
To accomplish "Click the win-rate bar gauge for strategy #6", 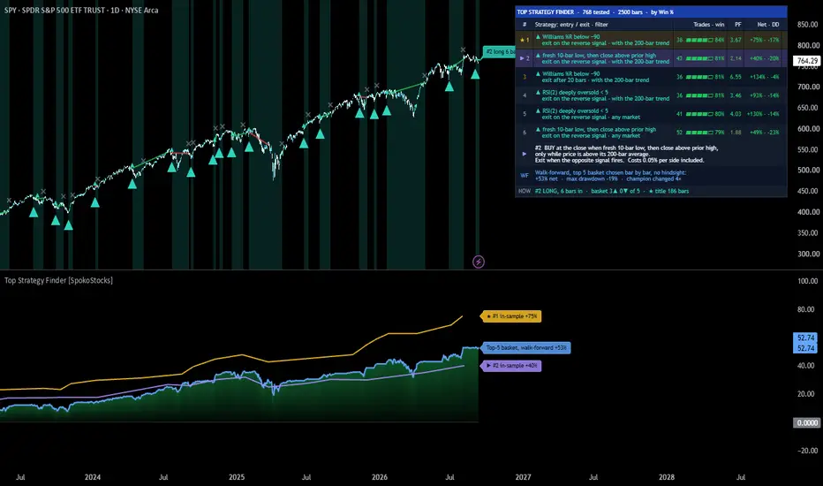I will (699, 133).
